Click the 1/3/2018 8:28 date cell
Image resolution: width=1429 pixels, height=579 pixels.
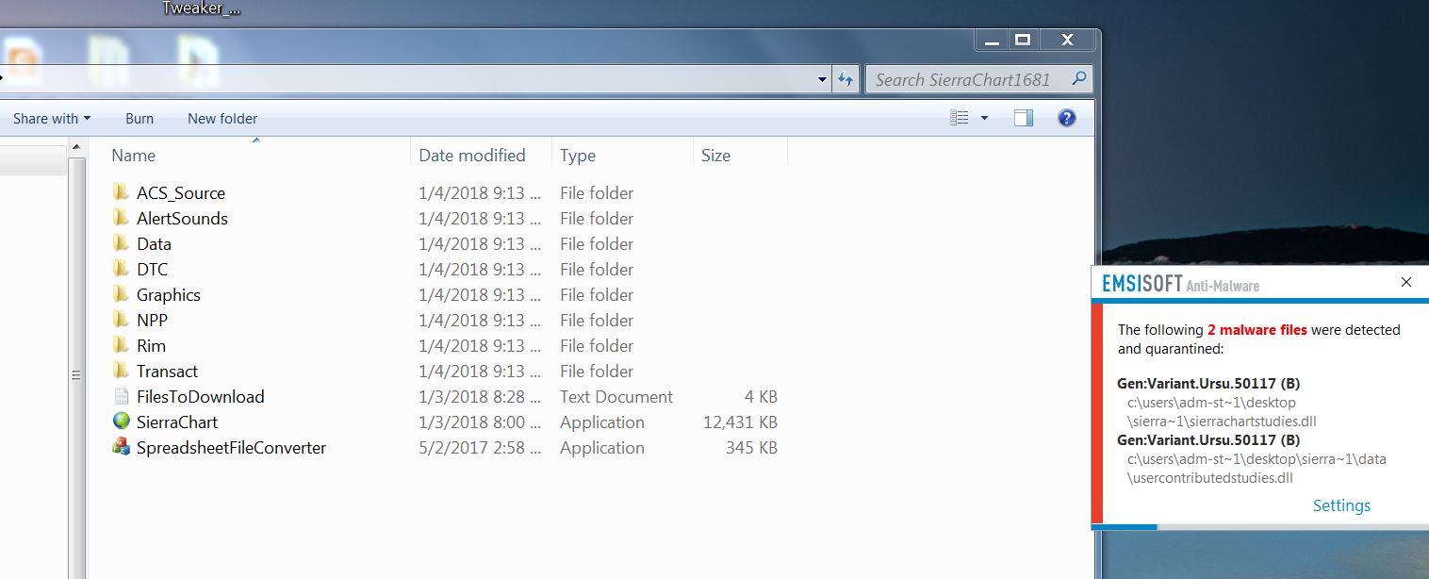tap(480, 396)
